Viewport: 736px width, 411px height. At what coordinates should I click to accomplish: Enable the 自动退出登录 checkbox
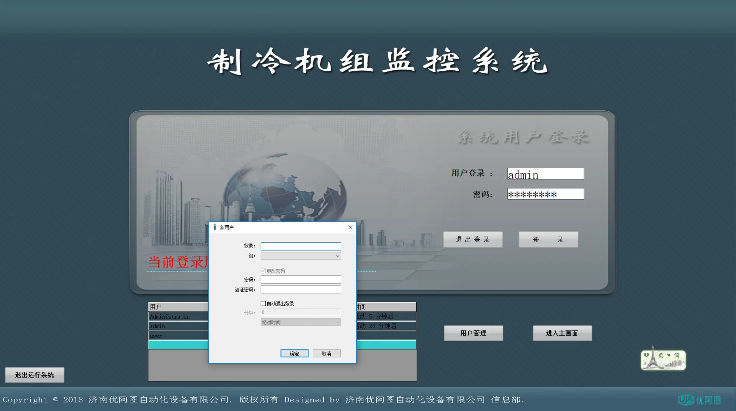263,304
